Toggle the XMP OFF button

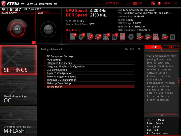coord(48,29)
